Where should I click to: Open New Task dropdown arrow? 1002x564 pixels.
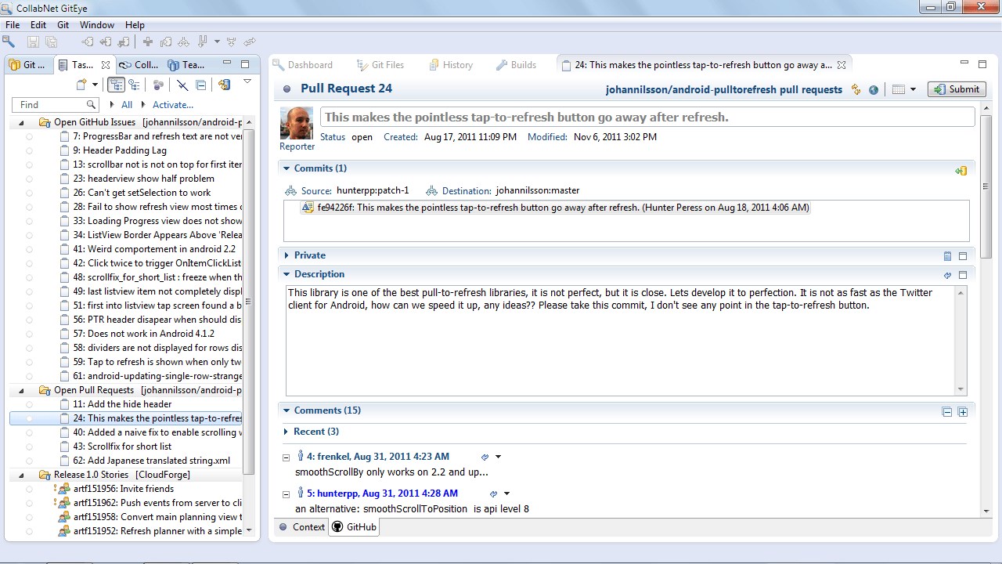[x=95, y=85]
